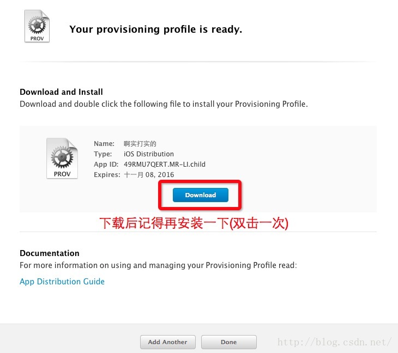Click the 'Expires:' field label

coord(107,175)
